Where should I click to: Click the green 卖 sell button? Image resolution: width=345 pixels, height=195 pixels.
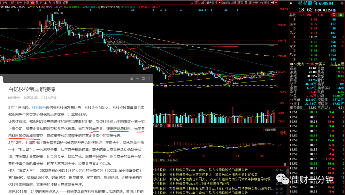(341, 15)
